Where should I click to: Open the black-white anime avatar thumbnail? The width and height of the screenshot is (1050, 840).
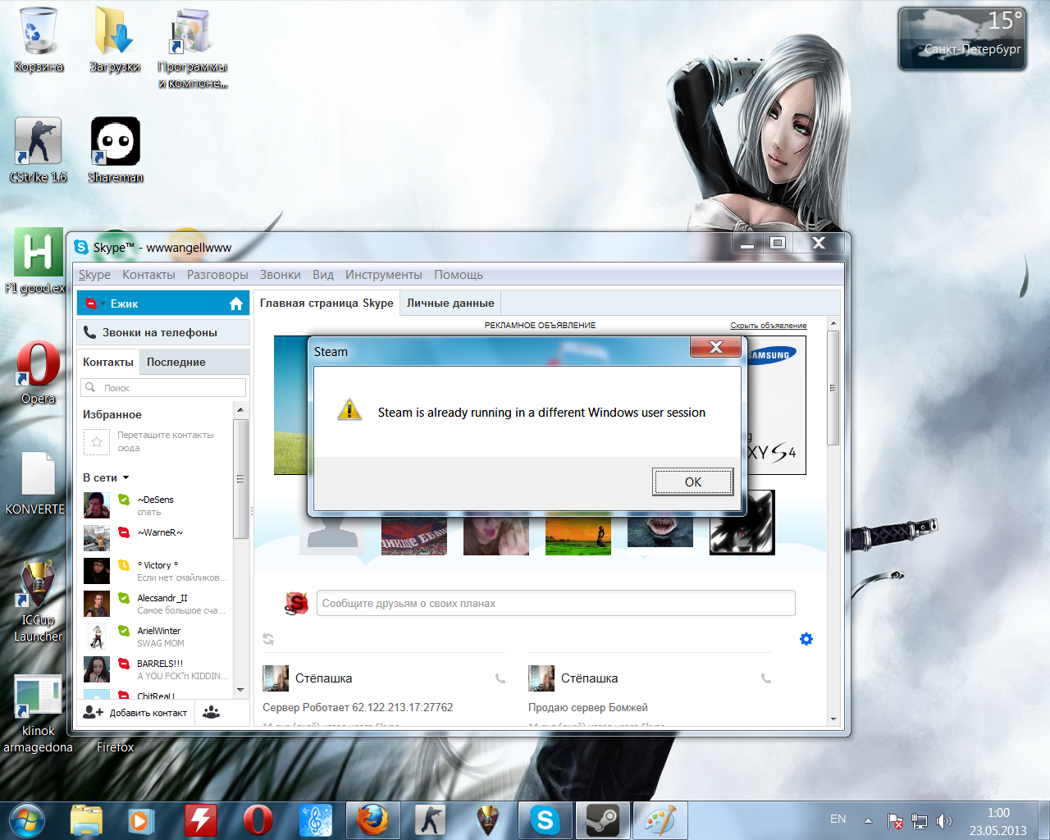coord(742,523)
